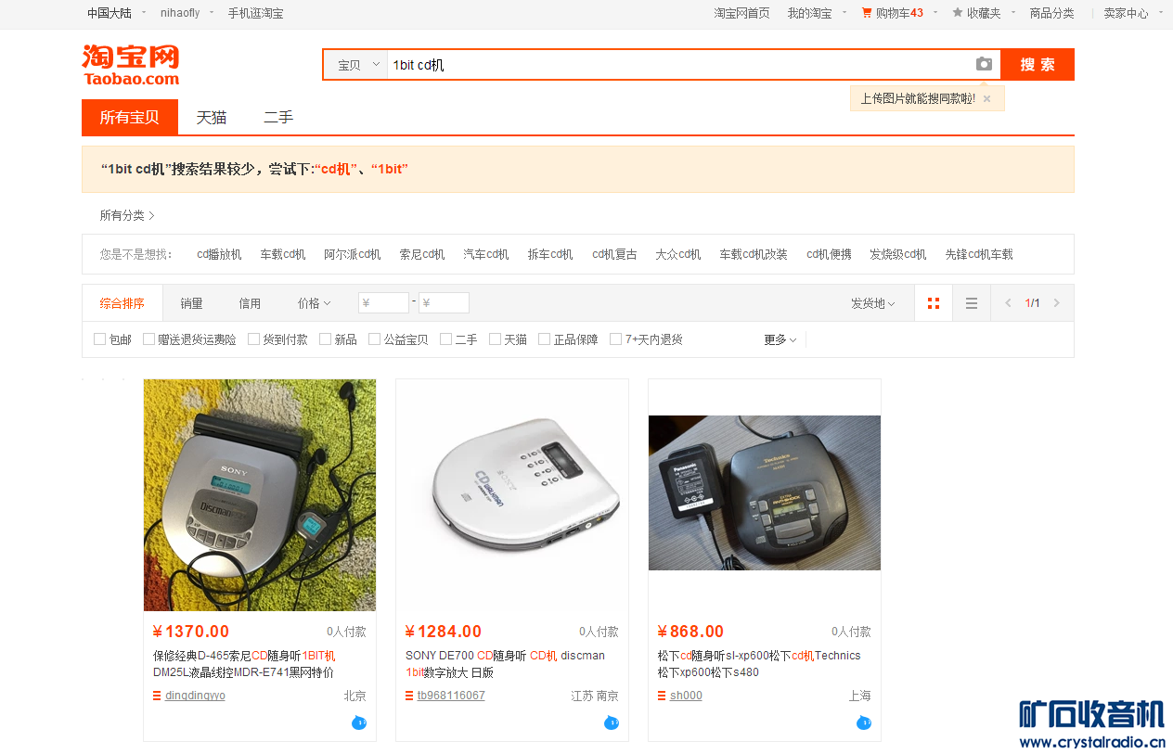Expand the 价格 sort dropdown
Screen dimensions: 1173x754
point(314,303)
